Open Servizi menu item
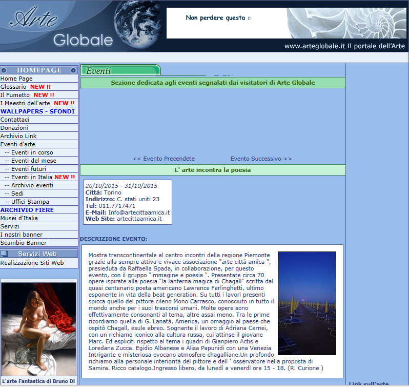The image size is (409, 387). coord(10,226)
